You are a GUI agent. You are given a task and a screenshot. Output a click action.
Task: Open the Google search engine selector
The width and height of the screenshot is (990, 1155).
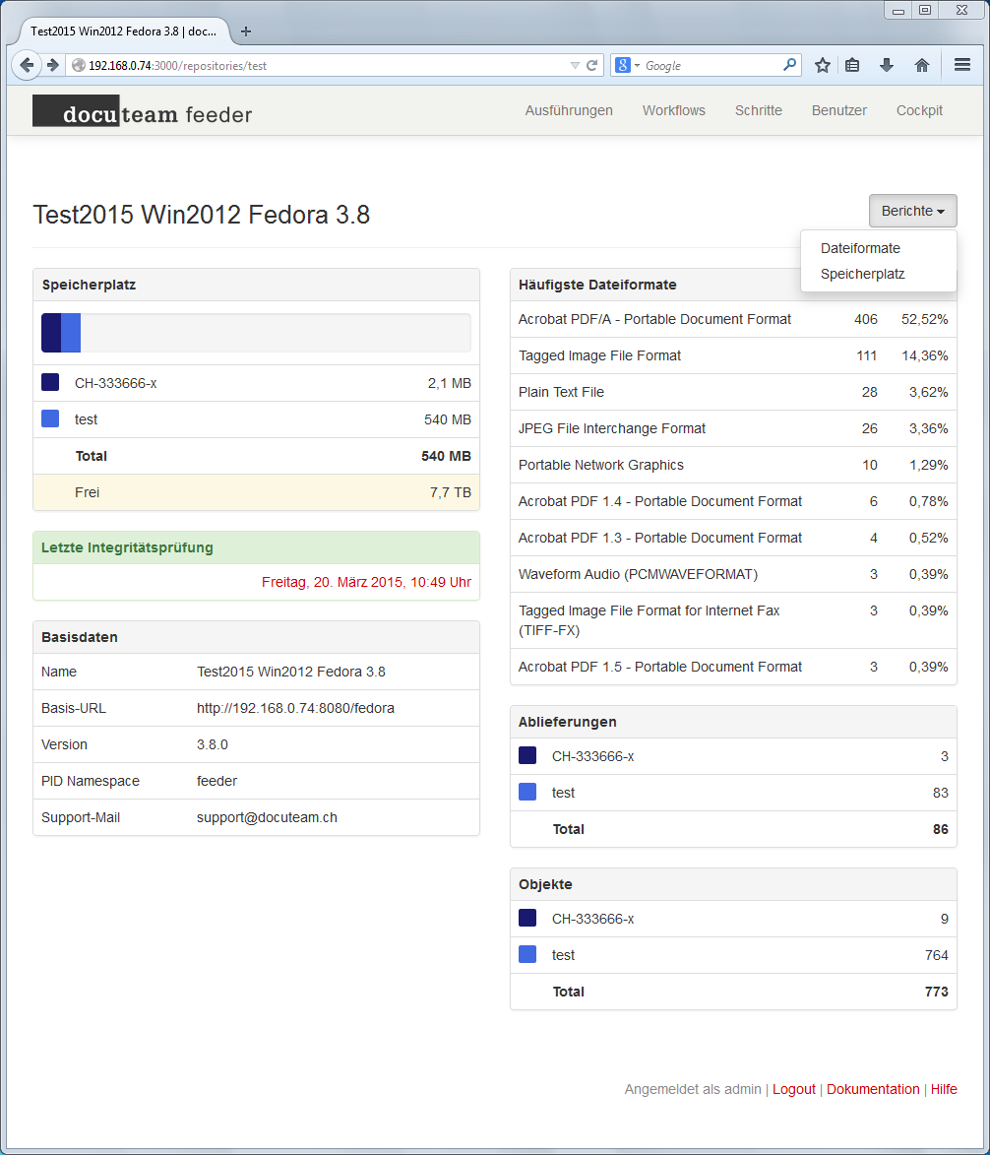tap(627, 66)
